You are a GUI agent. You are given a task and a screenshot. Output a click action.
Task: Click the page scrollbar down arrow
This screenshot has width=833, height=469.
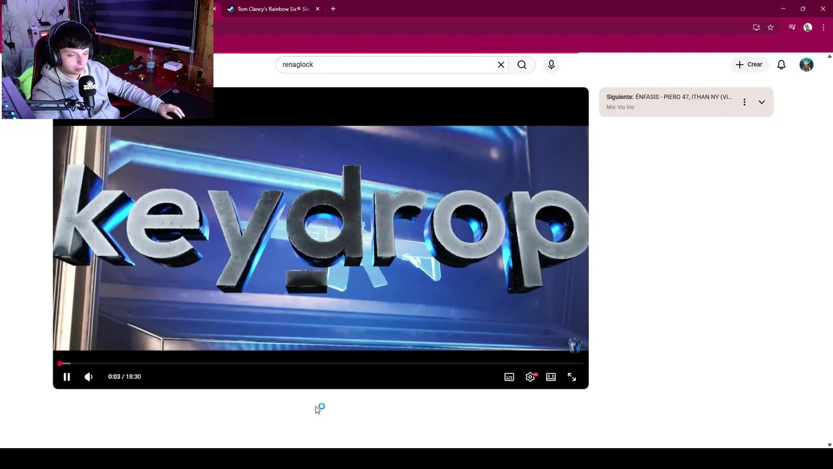pos(829,445)
